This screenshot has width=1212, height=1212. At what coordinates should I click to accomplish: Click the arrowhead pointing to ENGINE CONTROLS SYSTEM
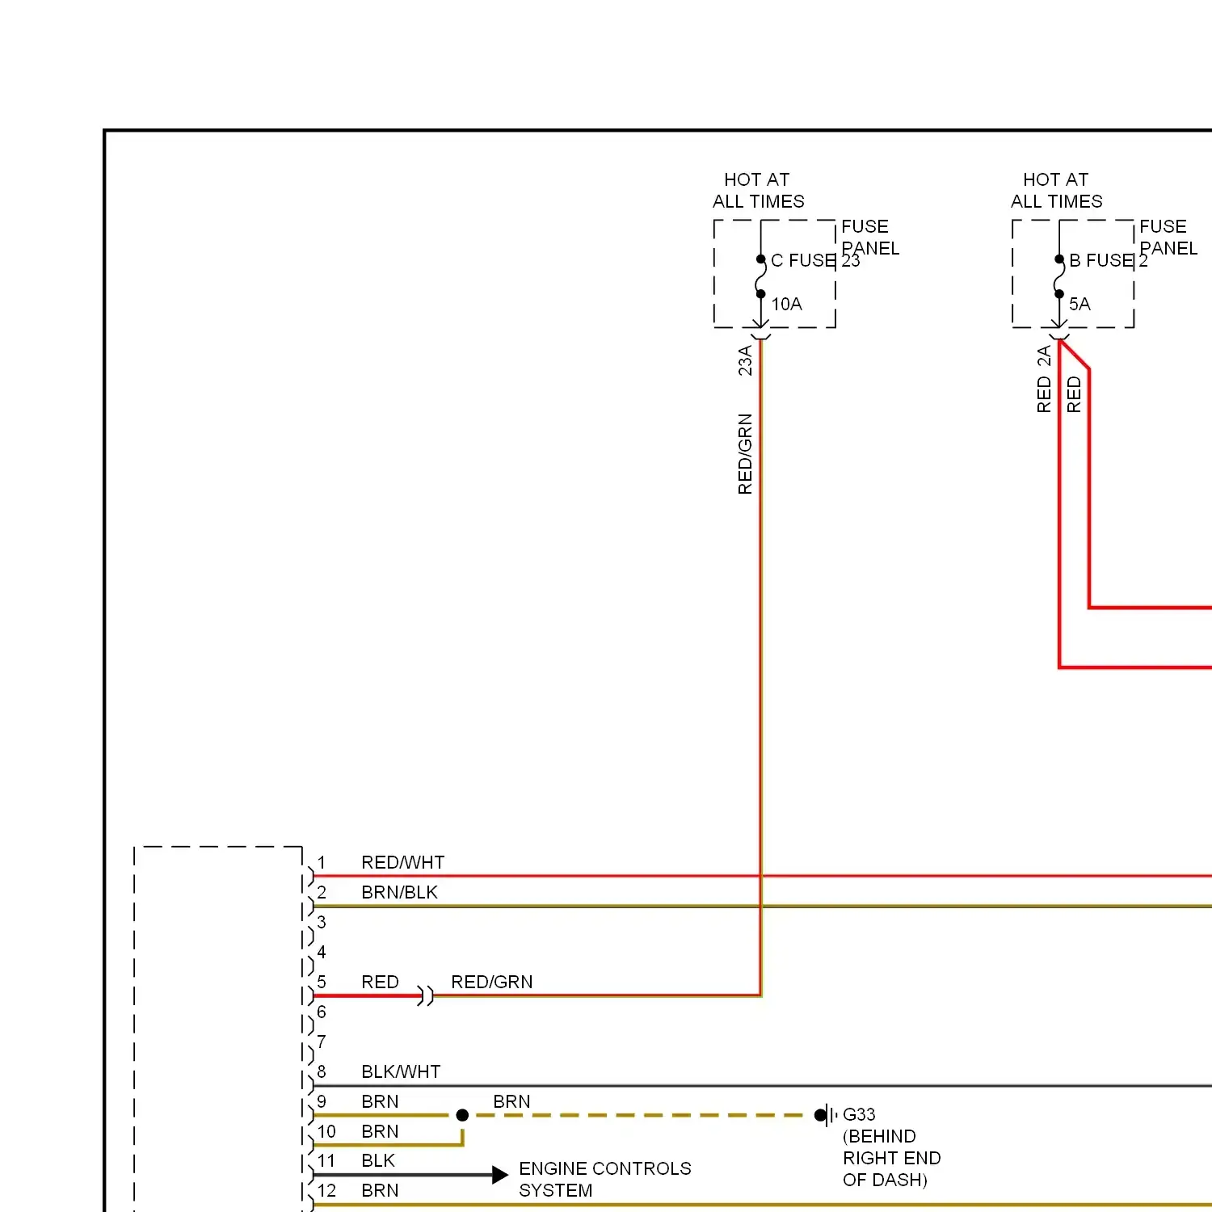coord(500,1175)
